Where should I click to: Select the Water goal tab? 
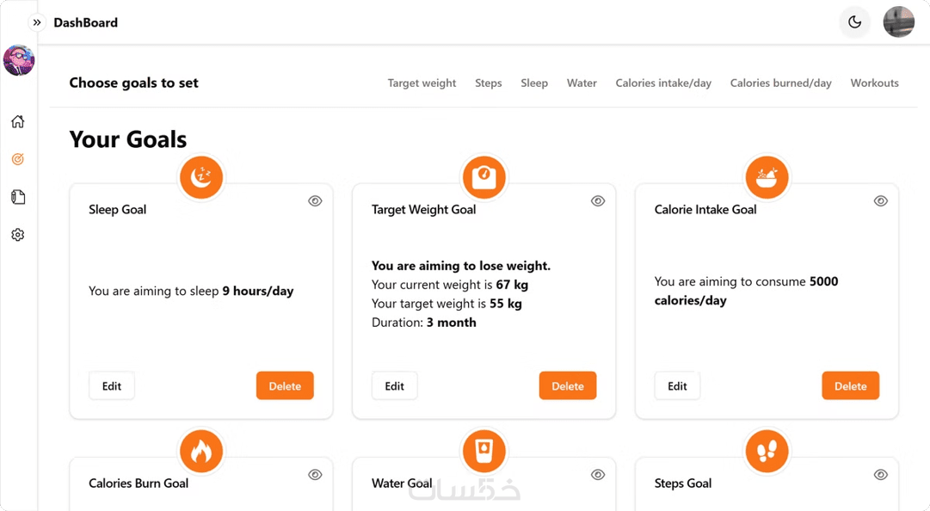582,83
